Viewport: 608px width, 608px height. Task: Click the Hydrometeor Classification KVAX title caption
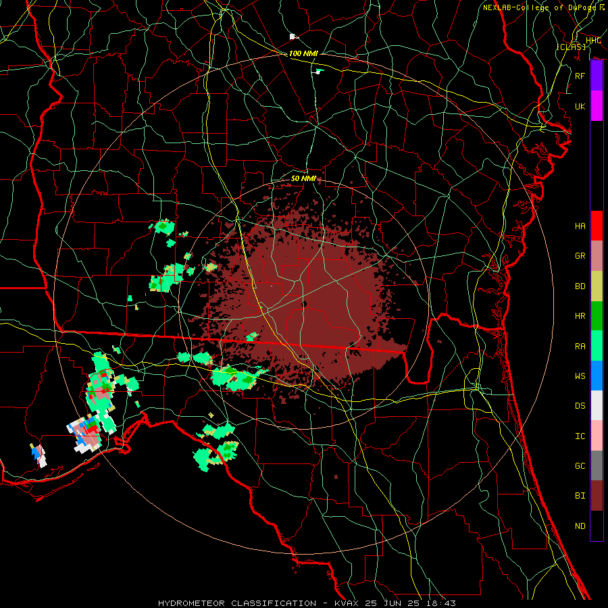point(307,603)
